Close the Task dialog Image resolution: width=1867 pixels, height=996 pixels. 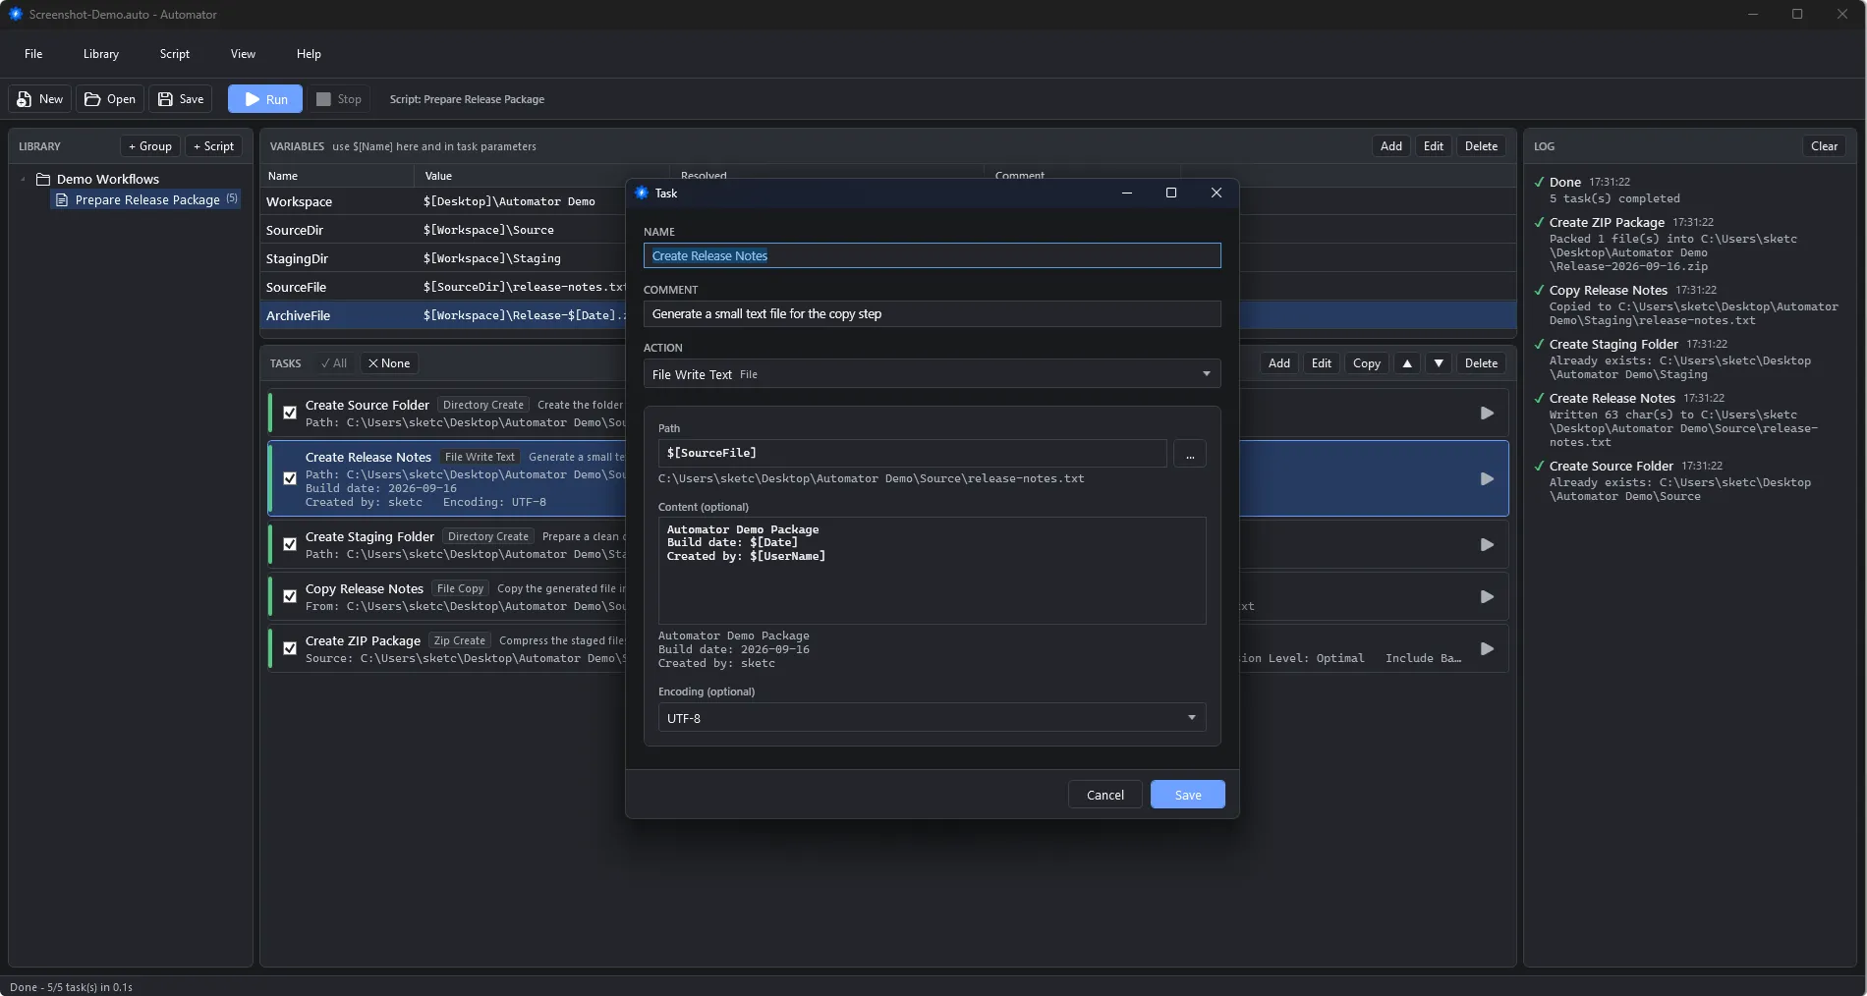coord(1216,193)
